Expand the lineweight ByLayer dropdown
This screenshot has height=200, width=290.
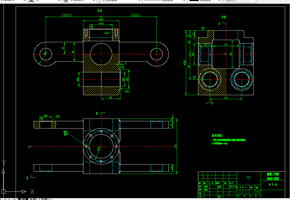[x=219, y=1]
